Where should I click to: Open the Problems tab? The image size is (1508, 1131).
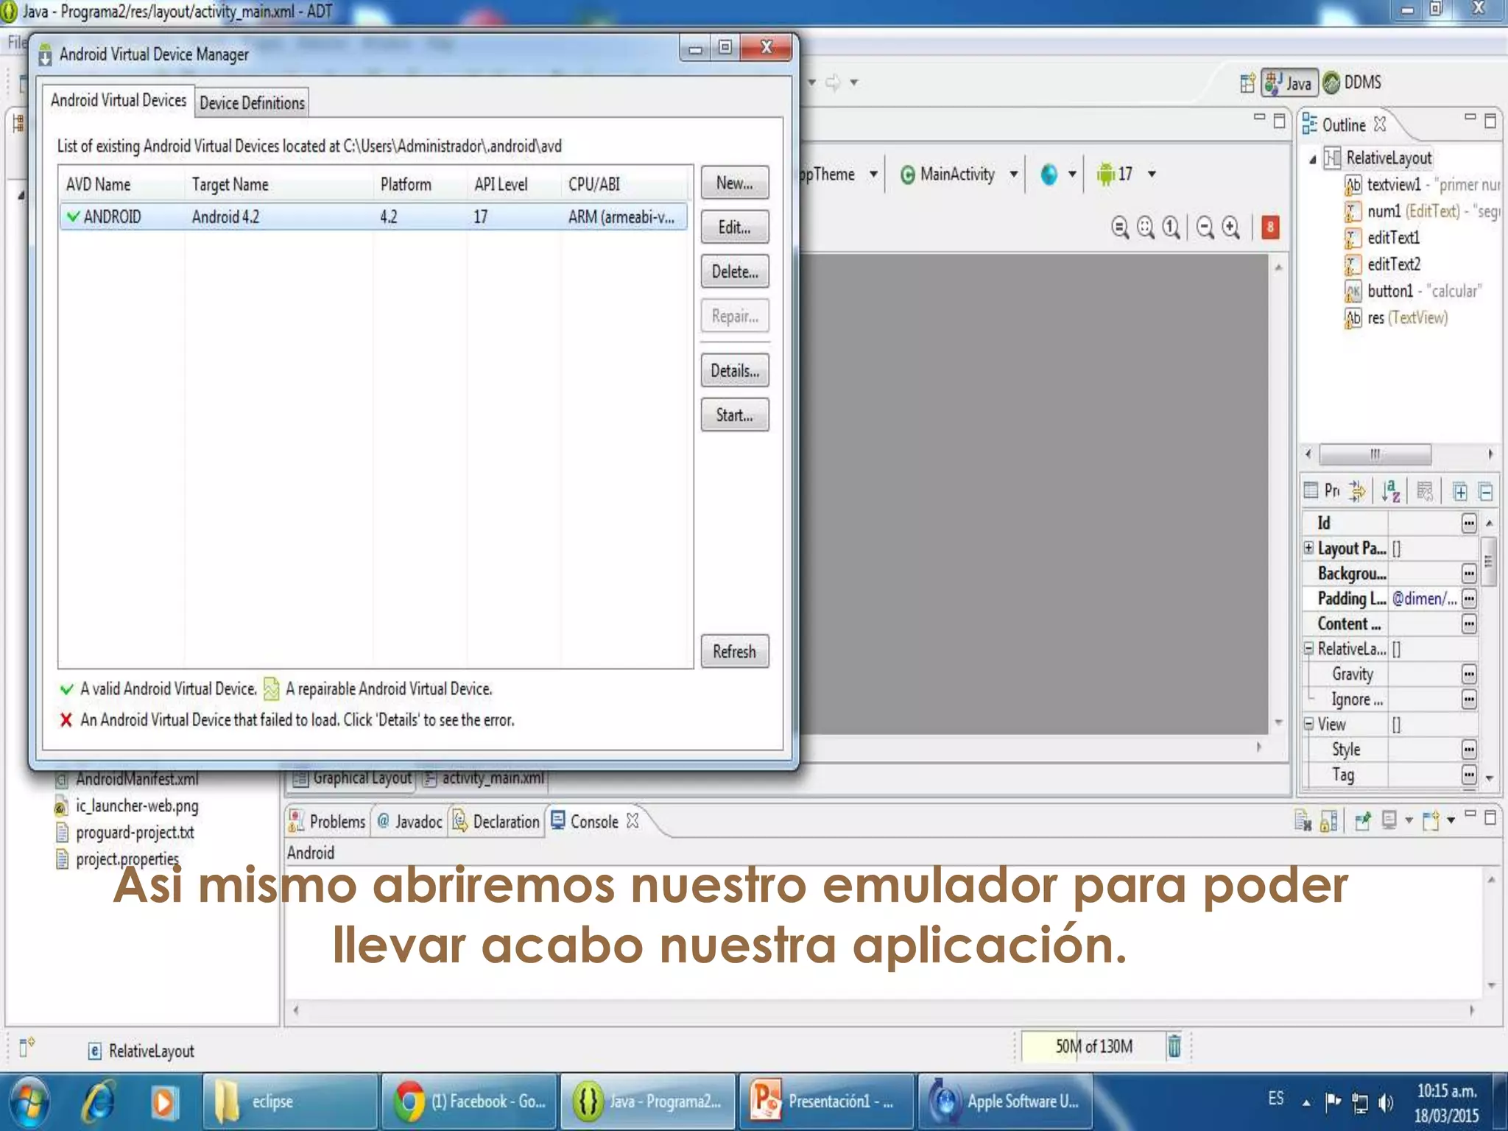pos(328,821)
